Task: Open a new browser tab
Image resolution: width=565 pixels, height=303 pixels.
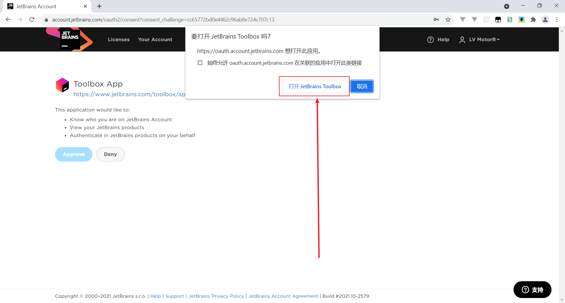Action: pos(99,6)
